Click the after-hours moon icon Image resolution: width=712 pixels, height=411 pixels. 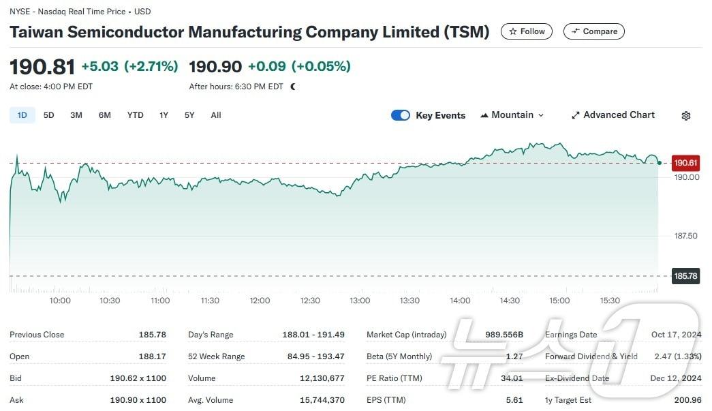pos(292,87)
